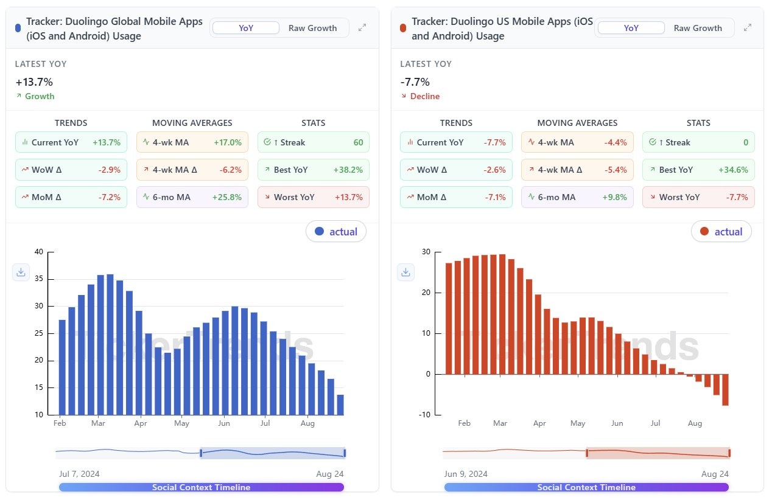
Task: Click the green Growth label
Action: point(40,96)
